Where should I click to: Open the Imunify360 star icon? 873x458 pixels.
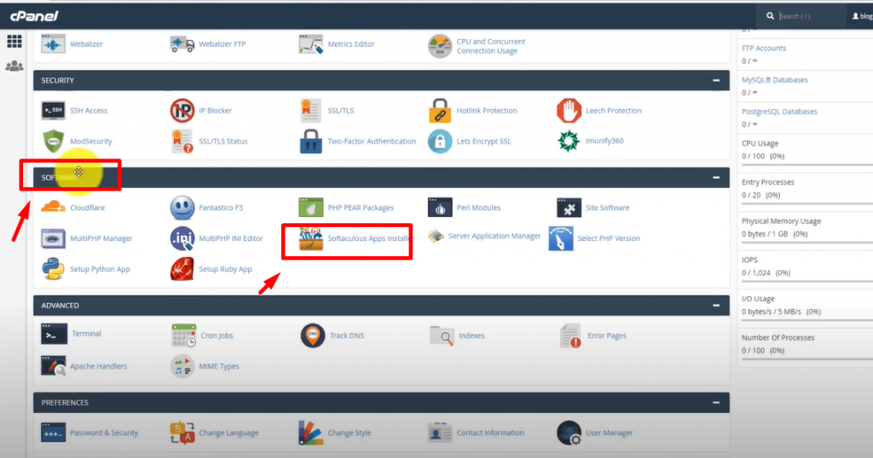click(569, 141)
